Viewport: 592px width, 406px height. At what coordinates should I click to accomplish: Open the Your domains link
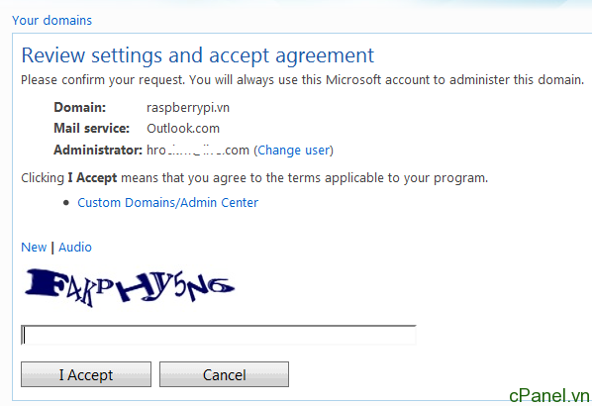tap(51, 20)
